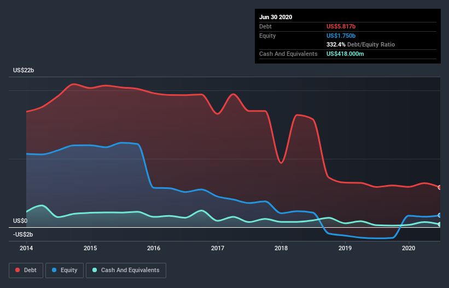
Task: Toggle Cash And Equivalents legend button
Action: tap(126, 270)
